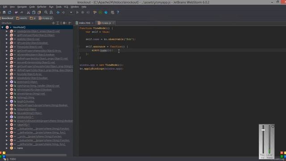
Task: Click the Copy toolbar icon
Action: pyautogui.click(x=34, y=13)
